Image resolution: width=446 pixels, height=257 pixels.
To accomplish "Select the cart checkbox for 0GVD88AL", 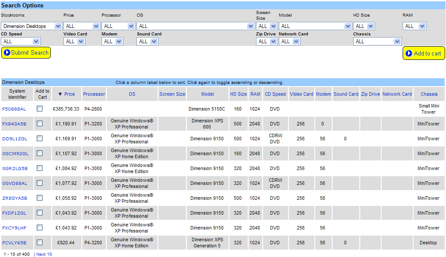I will 40,183.
